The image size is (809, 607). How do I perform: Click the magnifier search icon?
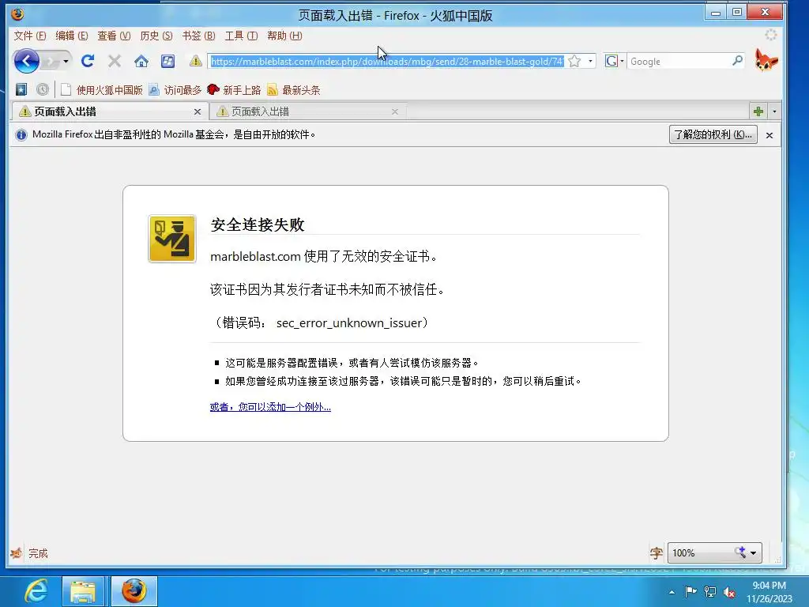click(x=738, y=61)
